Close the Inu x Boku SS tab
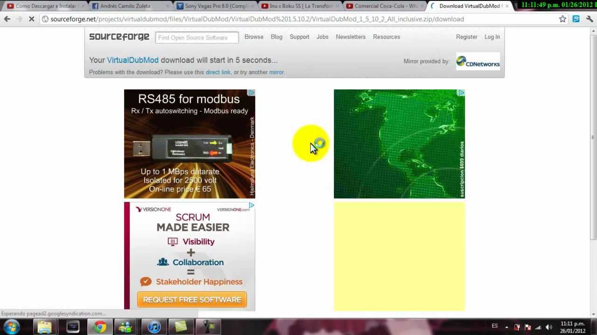Image resolution: width=597 pixels, height=335 pixels. [337, 6]
